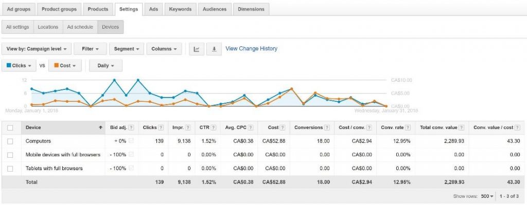Viewport: 527px width, 205px height.
Task: Tick the Mobile devices row checkbox
Action: (10, 155)
